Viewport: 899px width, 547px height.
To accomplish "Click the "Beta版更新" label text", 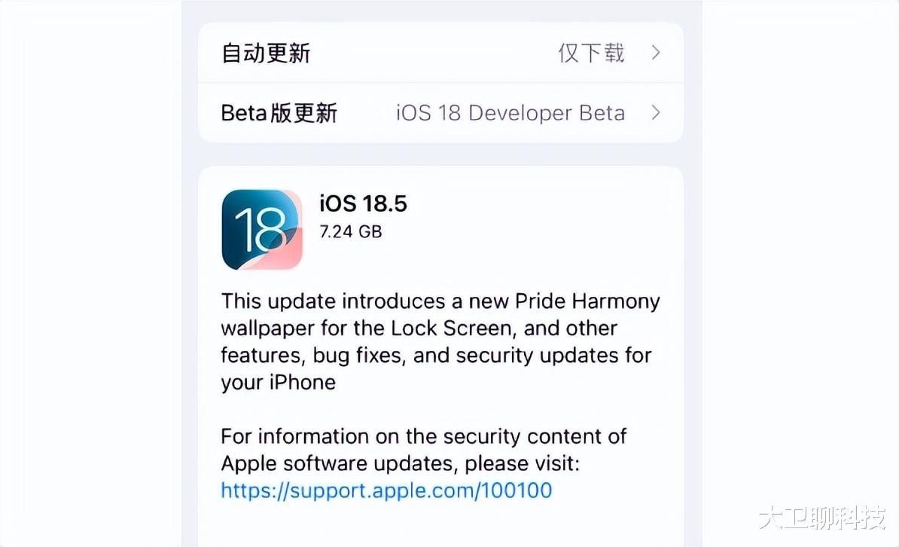I will tap(279, 113).
